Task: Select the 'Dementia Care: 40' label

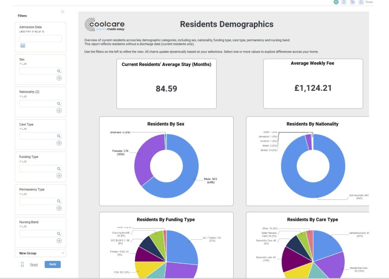Action: [266, 240]
